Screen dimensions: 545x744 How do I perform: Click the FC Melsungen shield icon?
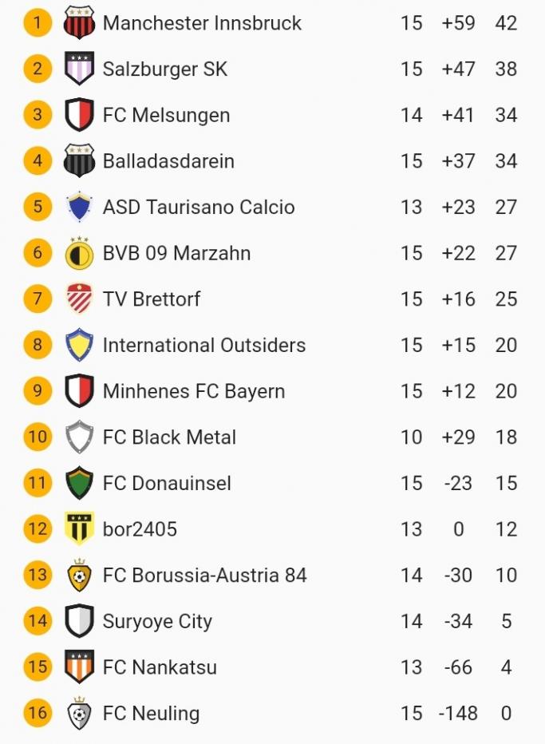click(x=79, y=115)
